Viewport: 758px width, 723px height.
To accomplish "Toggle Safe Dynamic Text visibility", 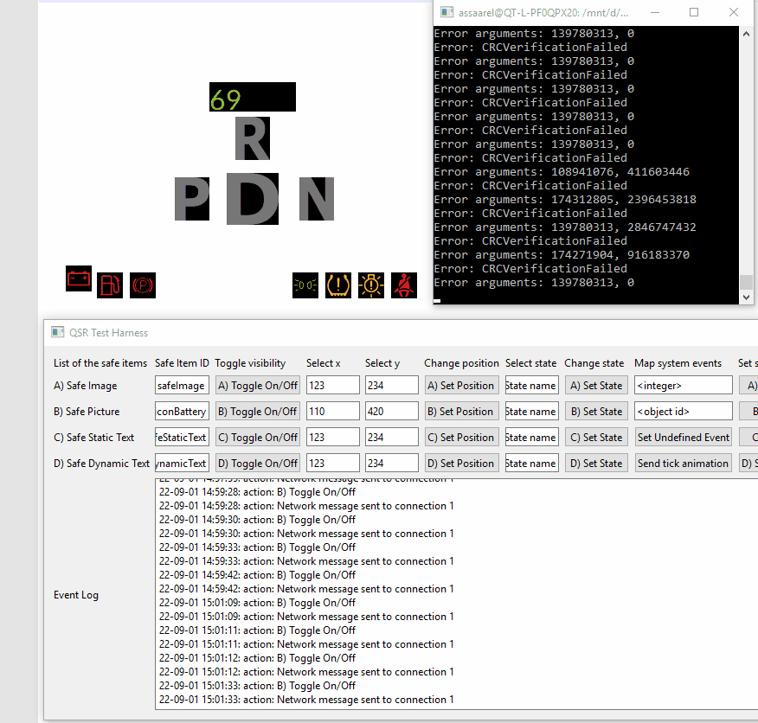I will (x=257, y=463).
